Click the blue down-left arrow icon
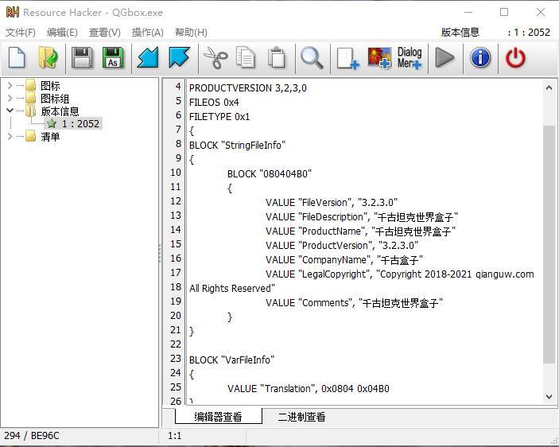 148,57
